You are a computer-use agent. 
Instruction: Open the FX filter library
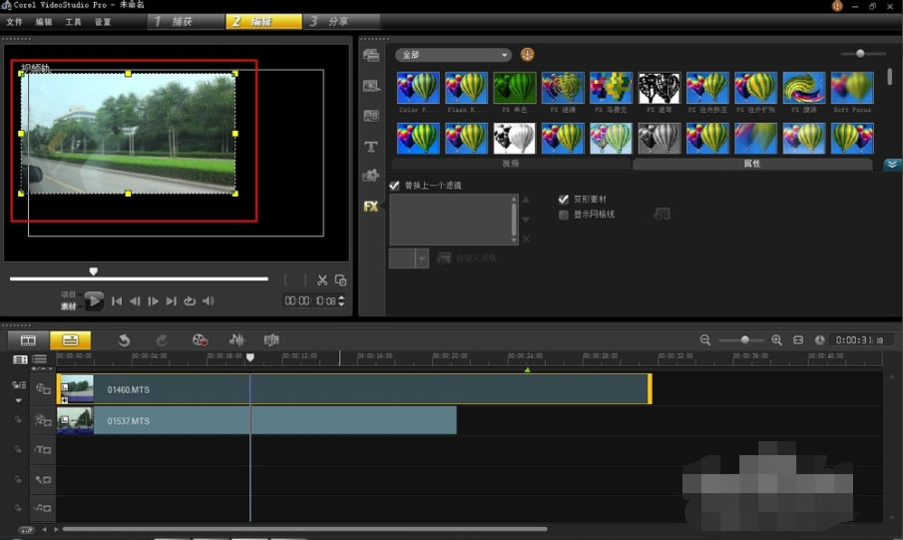[371, 207]
